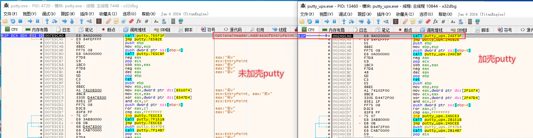
Task: Click 'call putty.7F14B7' instruction in putty.exe
Action: [145, 130]
